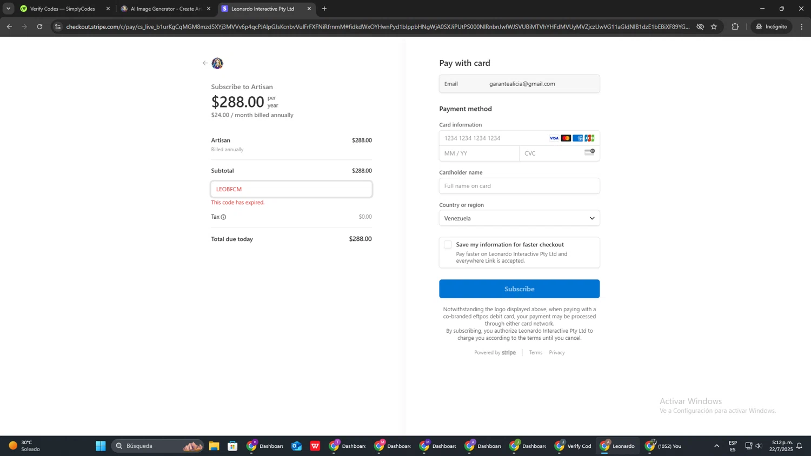Click the MM / YY expiry field
Screen dimensions: 811x456
click(x=479, y=153)
